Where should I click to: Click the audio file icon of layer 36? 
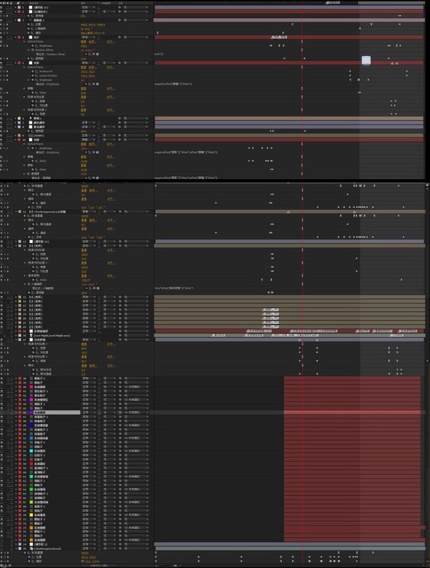tap(31, 336)
